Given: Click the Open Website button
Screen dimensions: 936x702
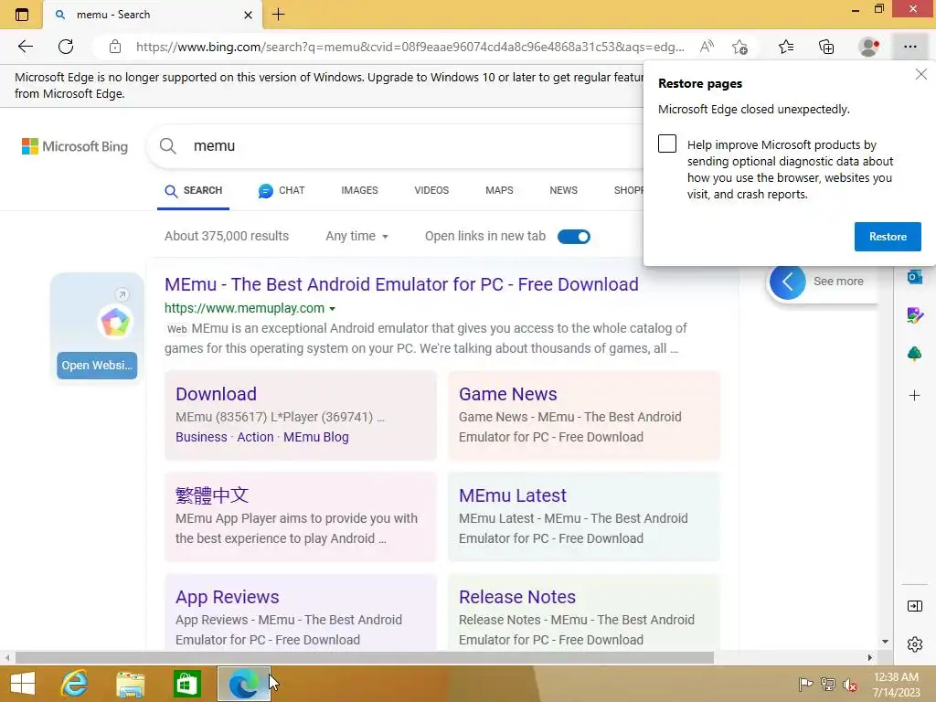Looking at the screenshot, I should (97, 366).
